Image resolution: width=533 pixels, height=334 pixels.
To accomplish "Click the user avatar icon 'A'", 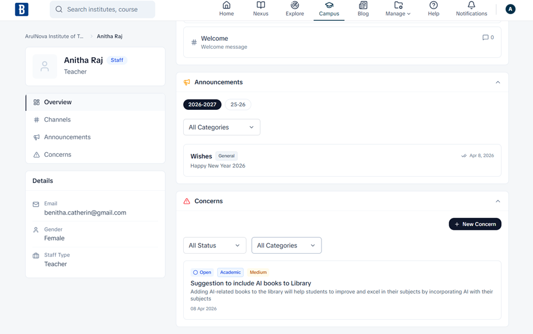I will tap(510, 9).
